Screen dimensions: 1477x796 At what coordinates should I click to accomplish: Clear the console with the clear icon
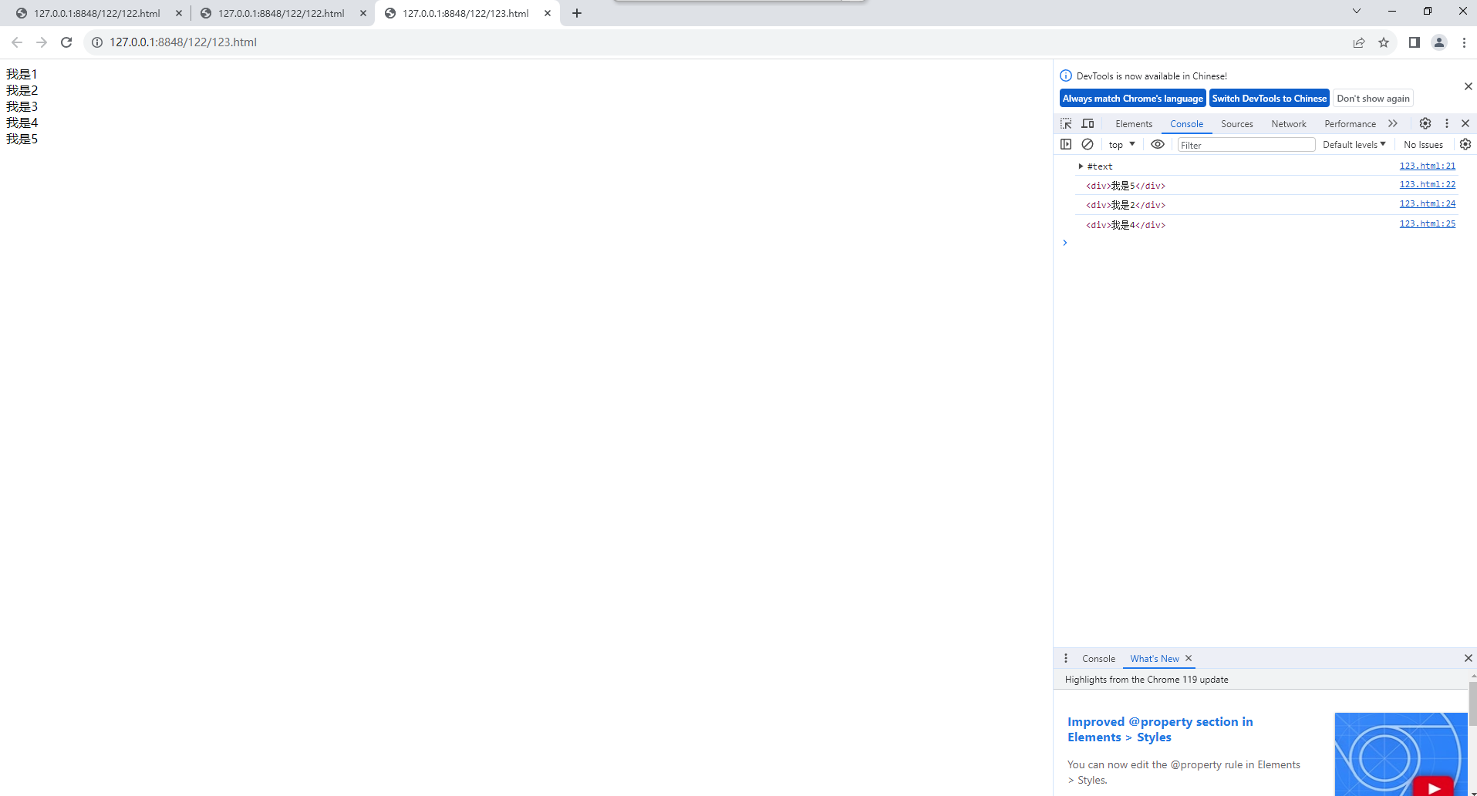[1088, 144]
